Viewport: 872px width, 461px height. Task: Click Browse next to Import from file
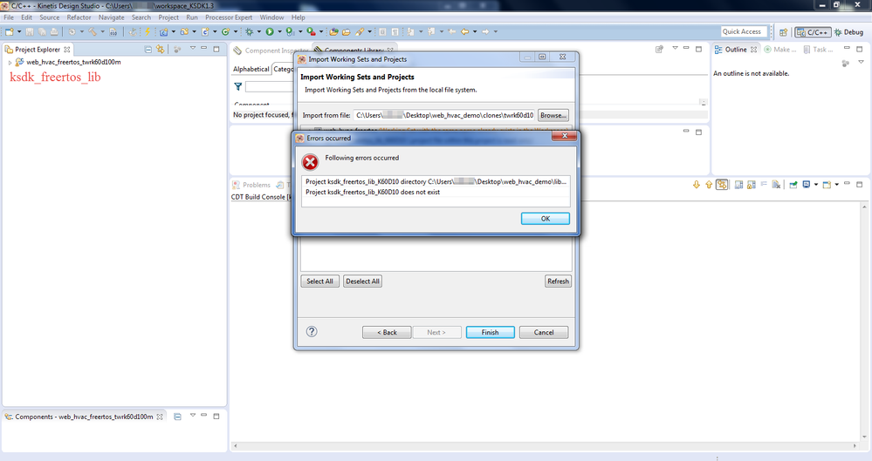click(553, 115)
